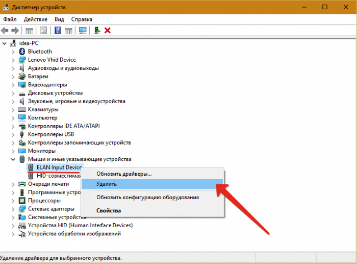Click the blue Help question-mark icon
Viewport: 357px width, 264px height.
[58, 30]
